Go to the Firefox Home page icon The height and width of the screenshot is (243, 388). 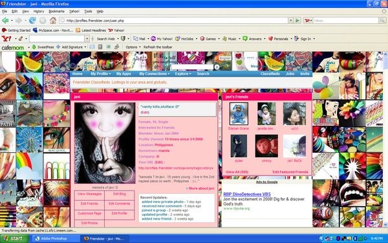53,20
